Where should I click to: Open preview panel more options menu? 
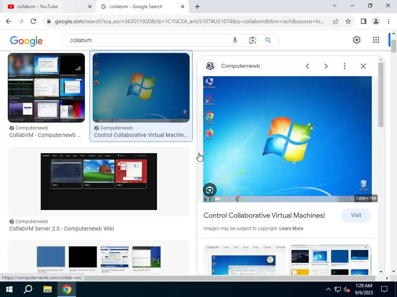(345, 66)
